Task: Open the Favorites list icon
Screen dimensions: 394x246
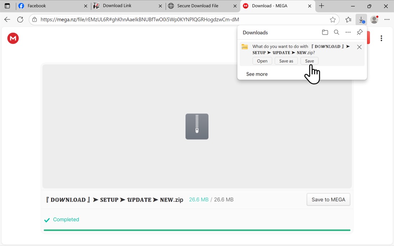Action: tap(348, 19)
